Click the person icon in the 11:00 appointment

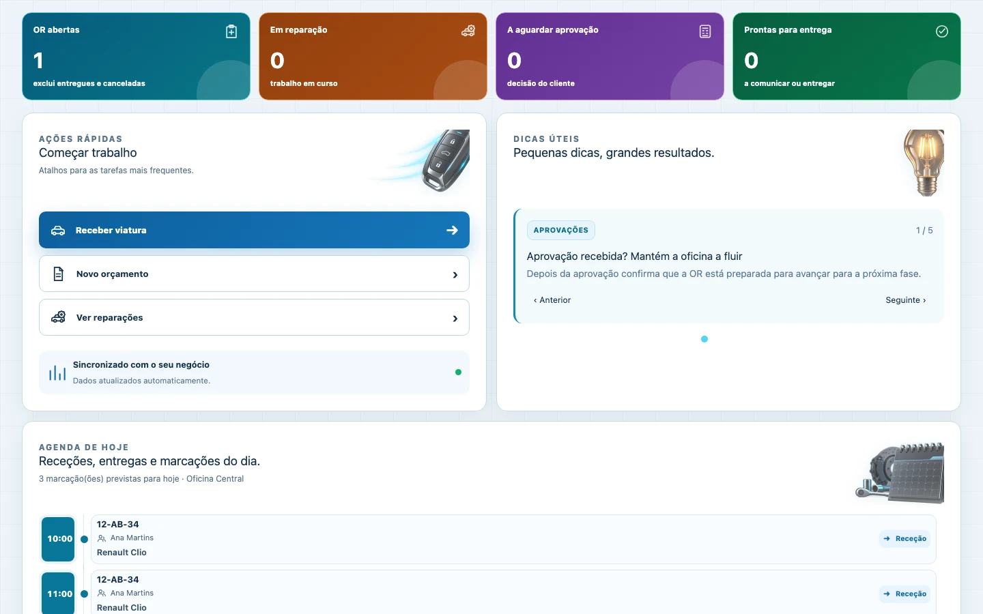(x=102, y=594)
